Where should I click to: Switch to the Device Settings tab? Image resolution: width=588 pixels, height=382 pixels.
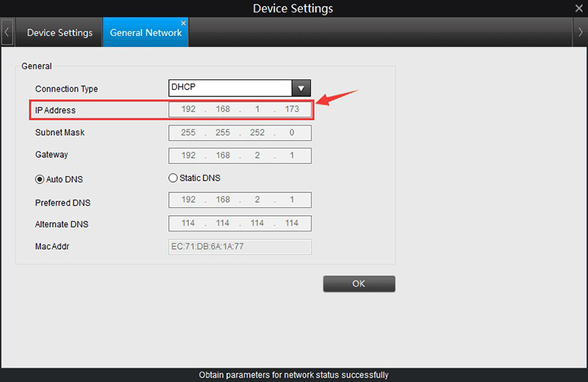[60, 33]
